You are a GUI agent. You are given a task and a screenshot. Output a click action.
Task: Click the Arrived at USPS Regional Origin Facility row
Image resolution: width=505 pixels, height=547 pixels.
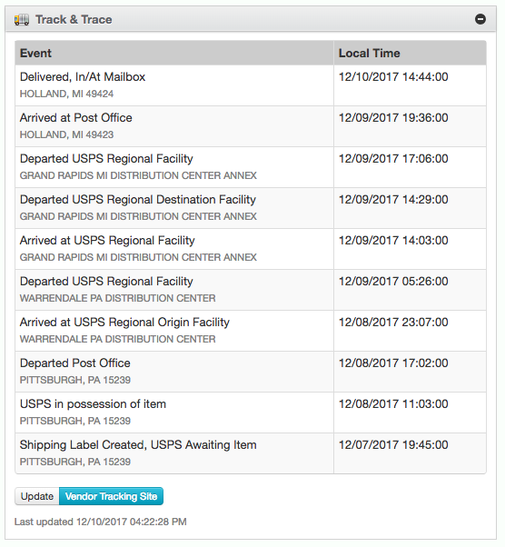point(251,331)
